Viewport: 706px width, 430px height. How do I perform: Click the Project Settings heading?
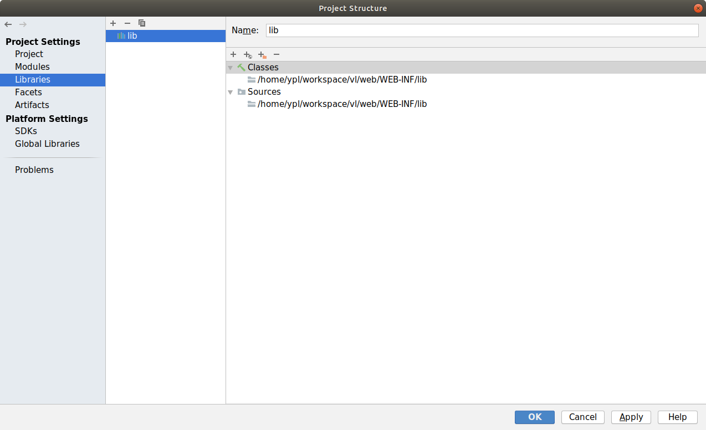43,42
